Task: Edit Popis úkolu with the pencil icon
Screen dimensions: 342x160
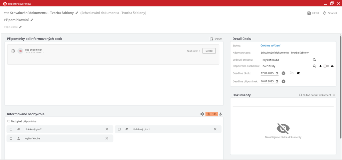Action: pyautogui.click(x=20, y=27)
